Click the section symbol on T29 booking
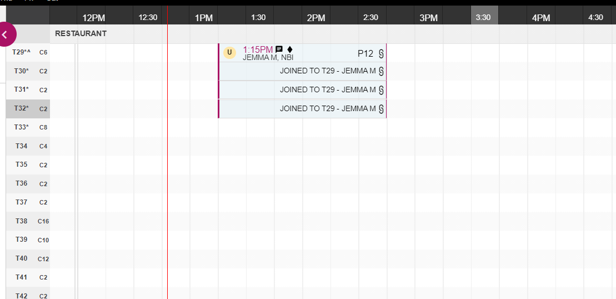This screenshot has width=616, height=299. (x=381, y=54)
